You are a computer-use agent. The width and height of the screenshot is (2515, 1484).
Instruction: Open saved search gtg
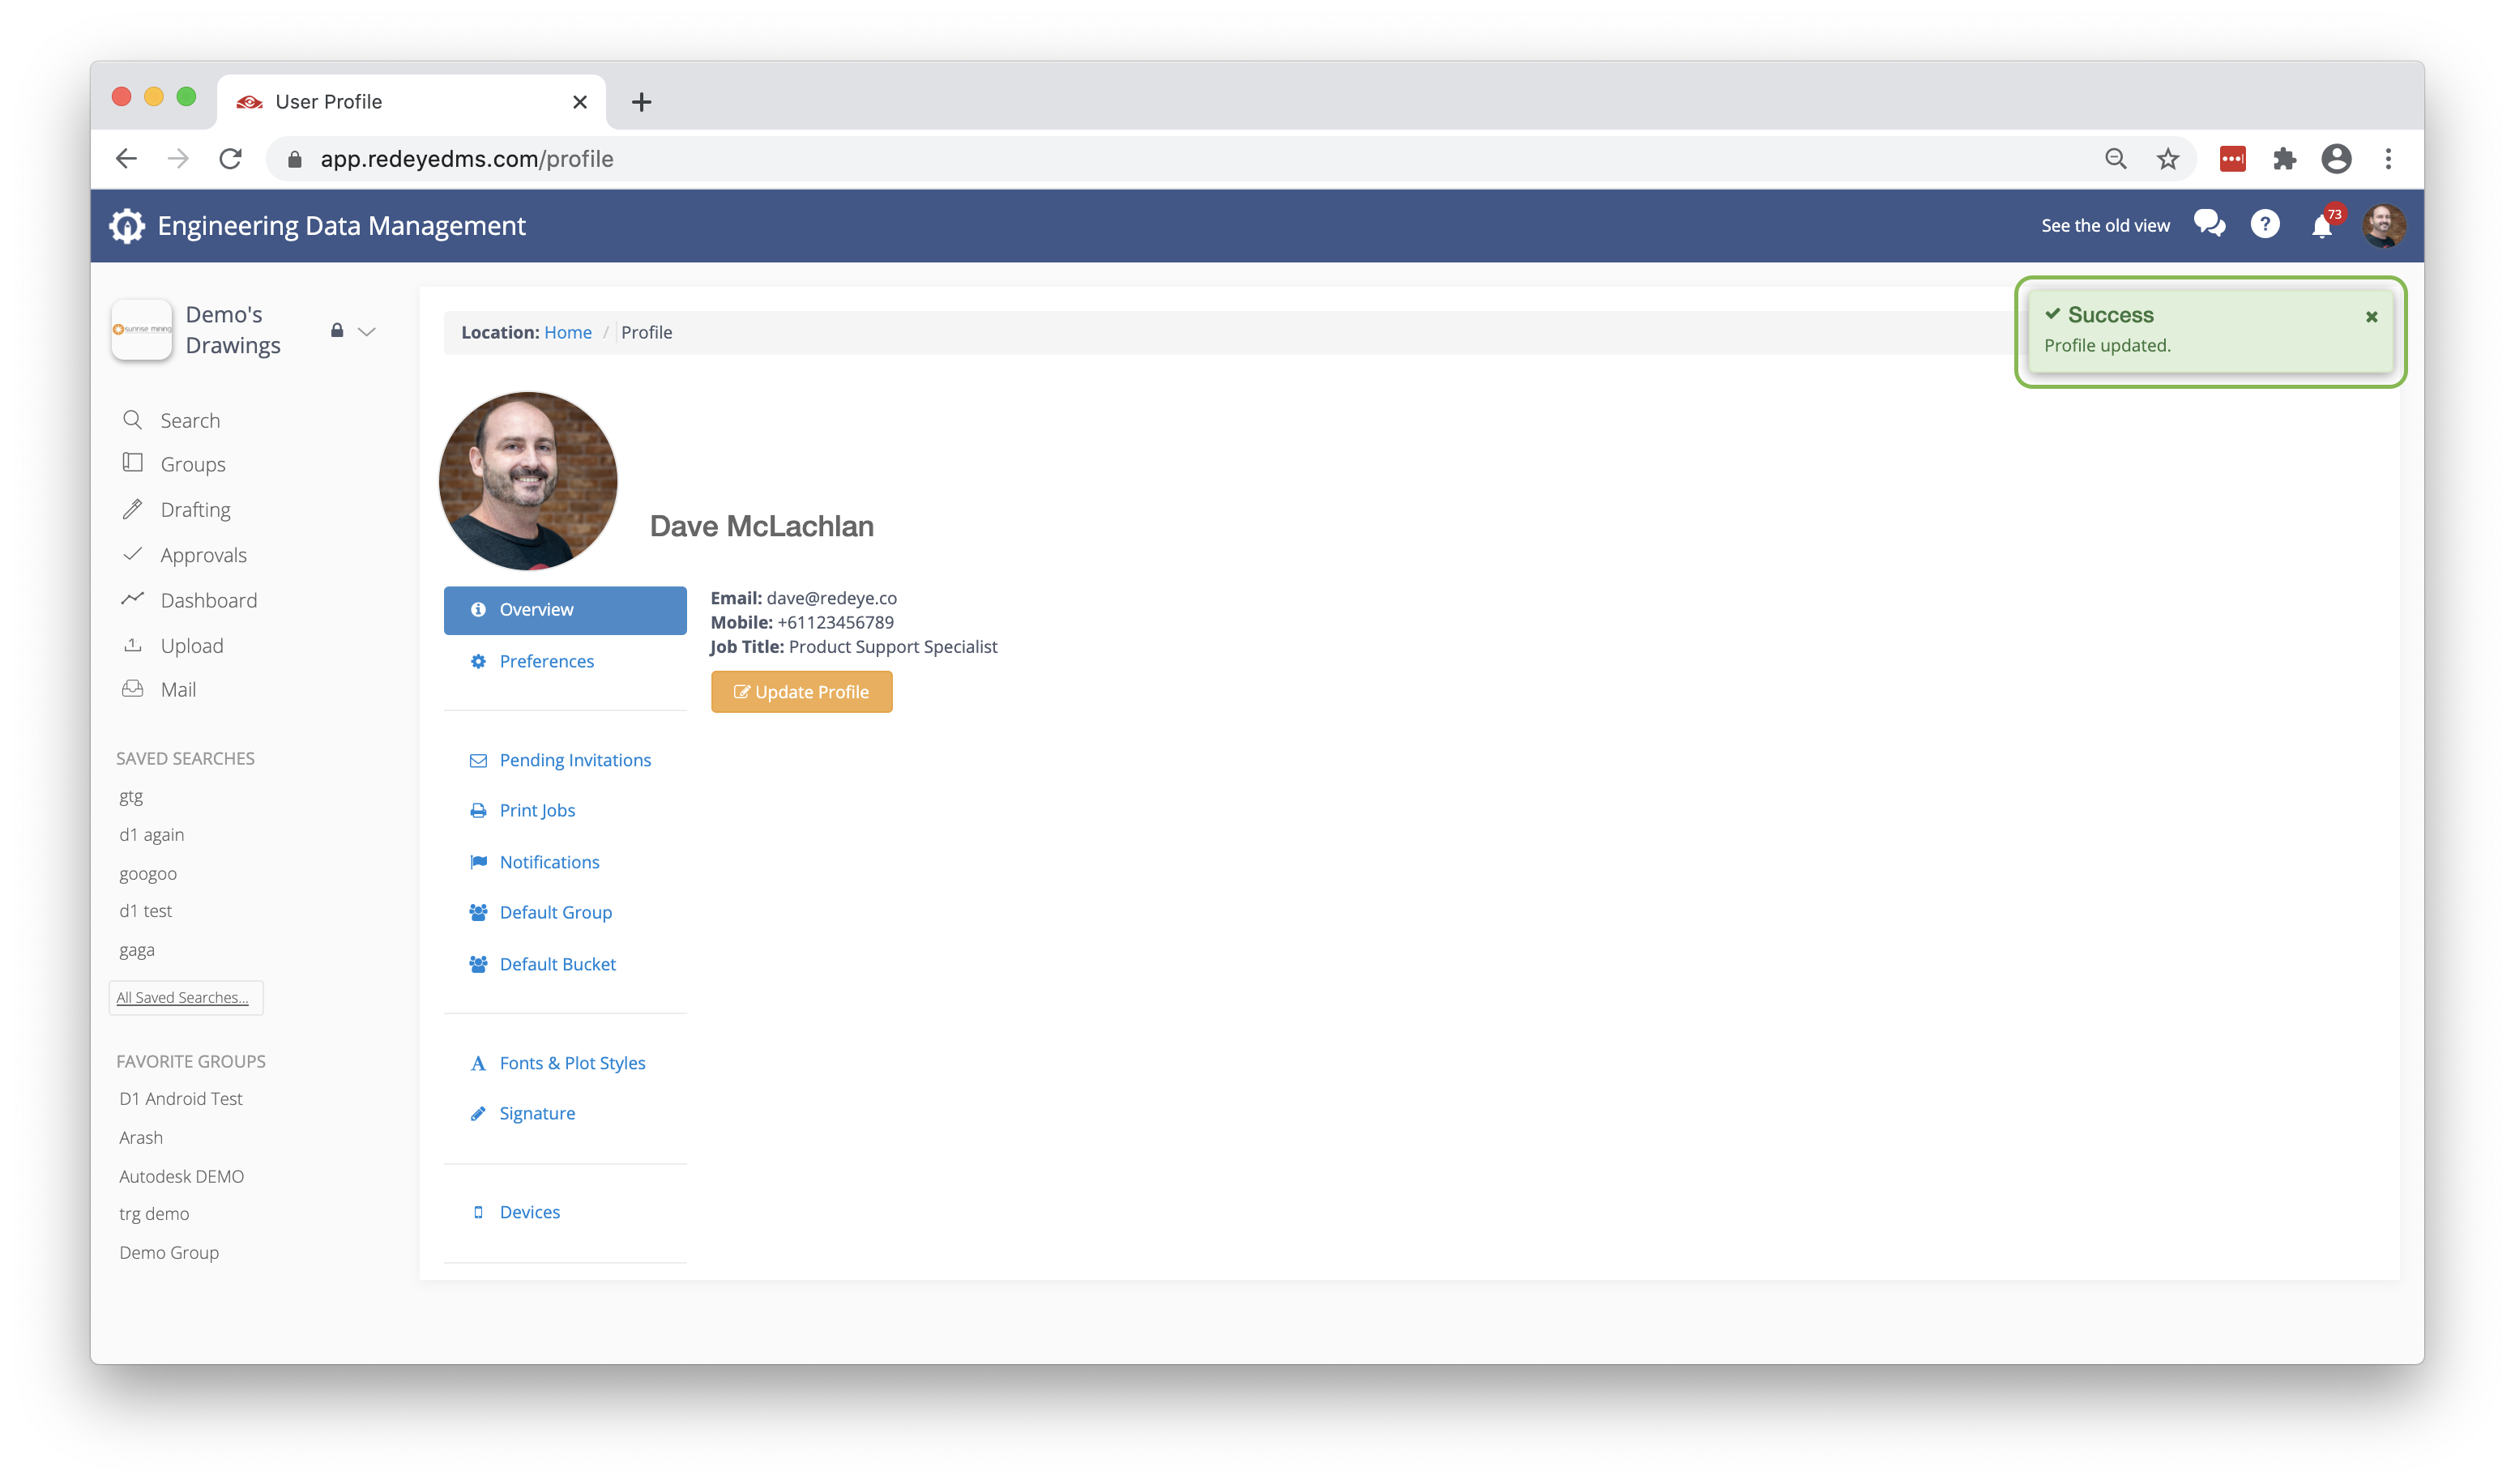[x=131, y=796]
